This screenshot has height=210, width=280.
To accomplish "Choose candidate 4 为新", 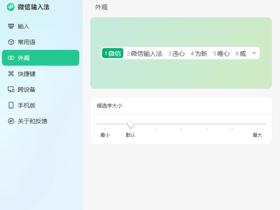I will tap(199, 53).
